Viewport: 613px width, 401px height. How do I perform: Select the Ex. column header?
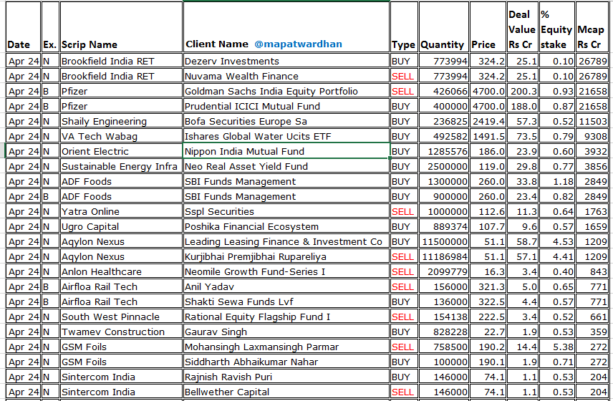(x=50, y=27)
